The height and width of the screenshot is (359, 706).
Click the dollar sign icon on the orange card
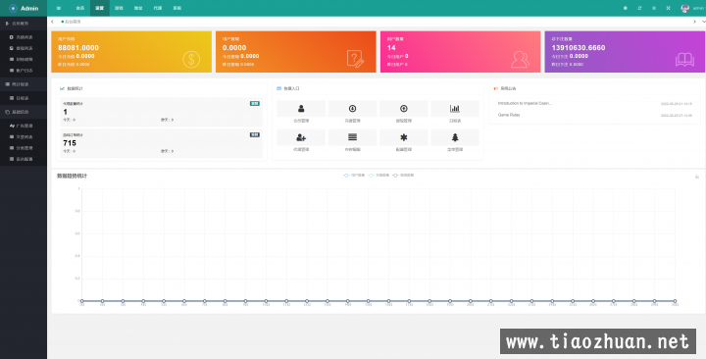191,60
